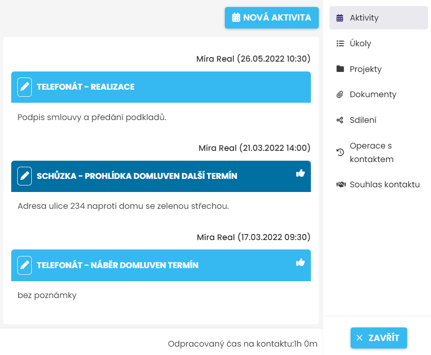Click the history clock icon for Operace s kontaktem
The image size is (431, 355).
[340, 152]
